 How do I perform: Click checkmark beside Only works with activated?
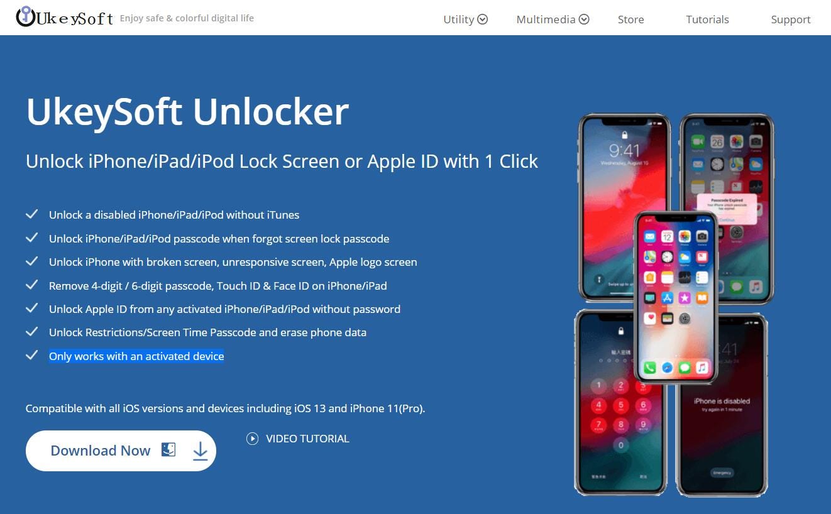pyautogui.click(x=31, y=356)
